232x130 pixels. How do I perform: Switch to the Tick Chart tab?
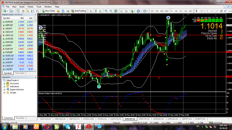click(x=20, y=73)
